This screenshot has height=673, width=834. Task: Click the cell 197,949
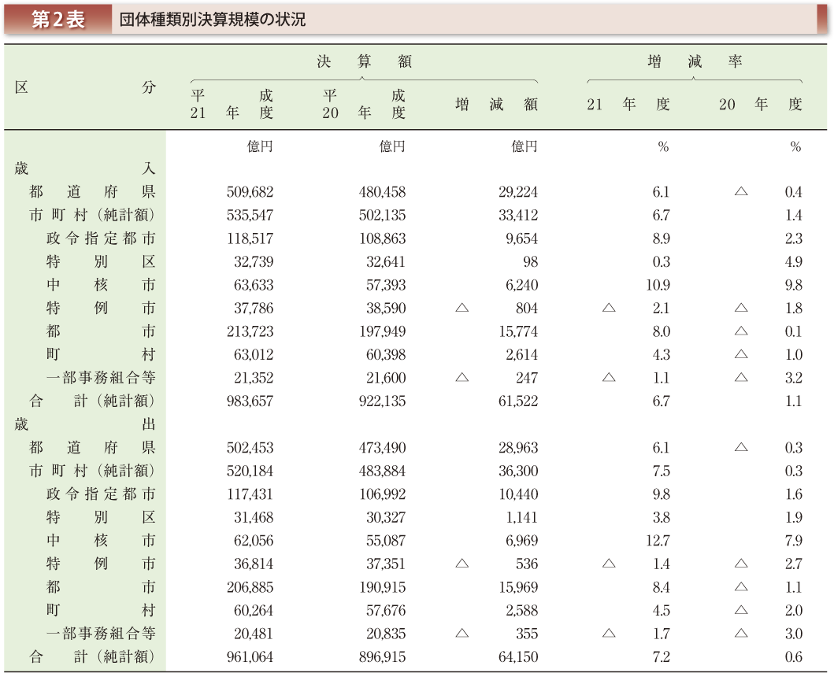(x=383, y=331)
